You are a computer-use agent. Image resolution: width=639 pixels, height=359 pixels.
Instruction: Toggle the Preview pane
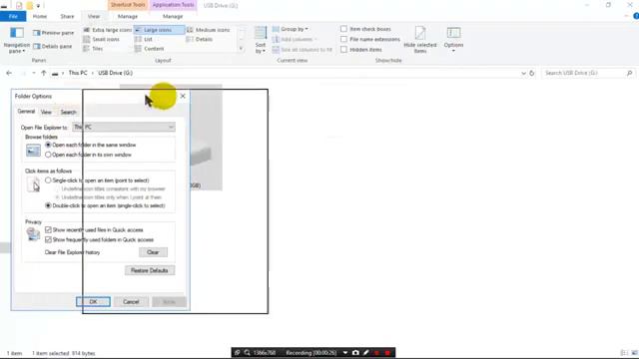point(53,33)
